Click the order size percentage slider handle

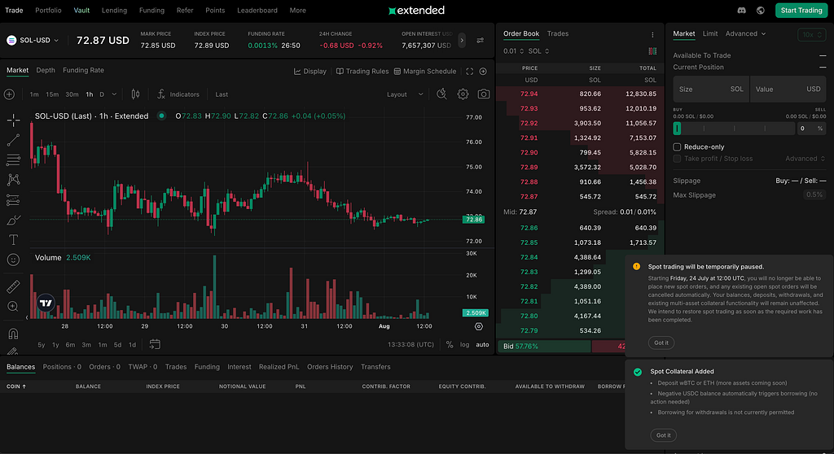click(677, 128)
